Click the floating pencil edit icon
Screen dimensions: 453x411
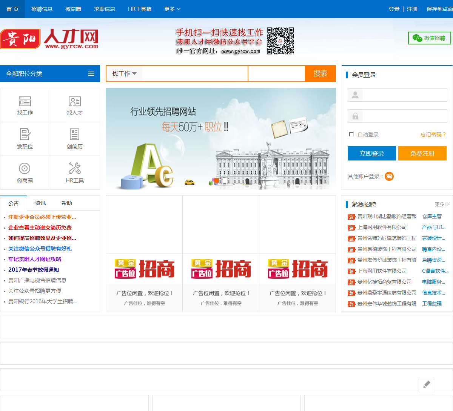point(426,384)
